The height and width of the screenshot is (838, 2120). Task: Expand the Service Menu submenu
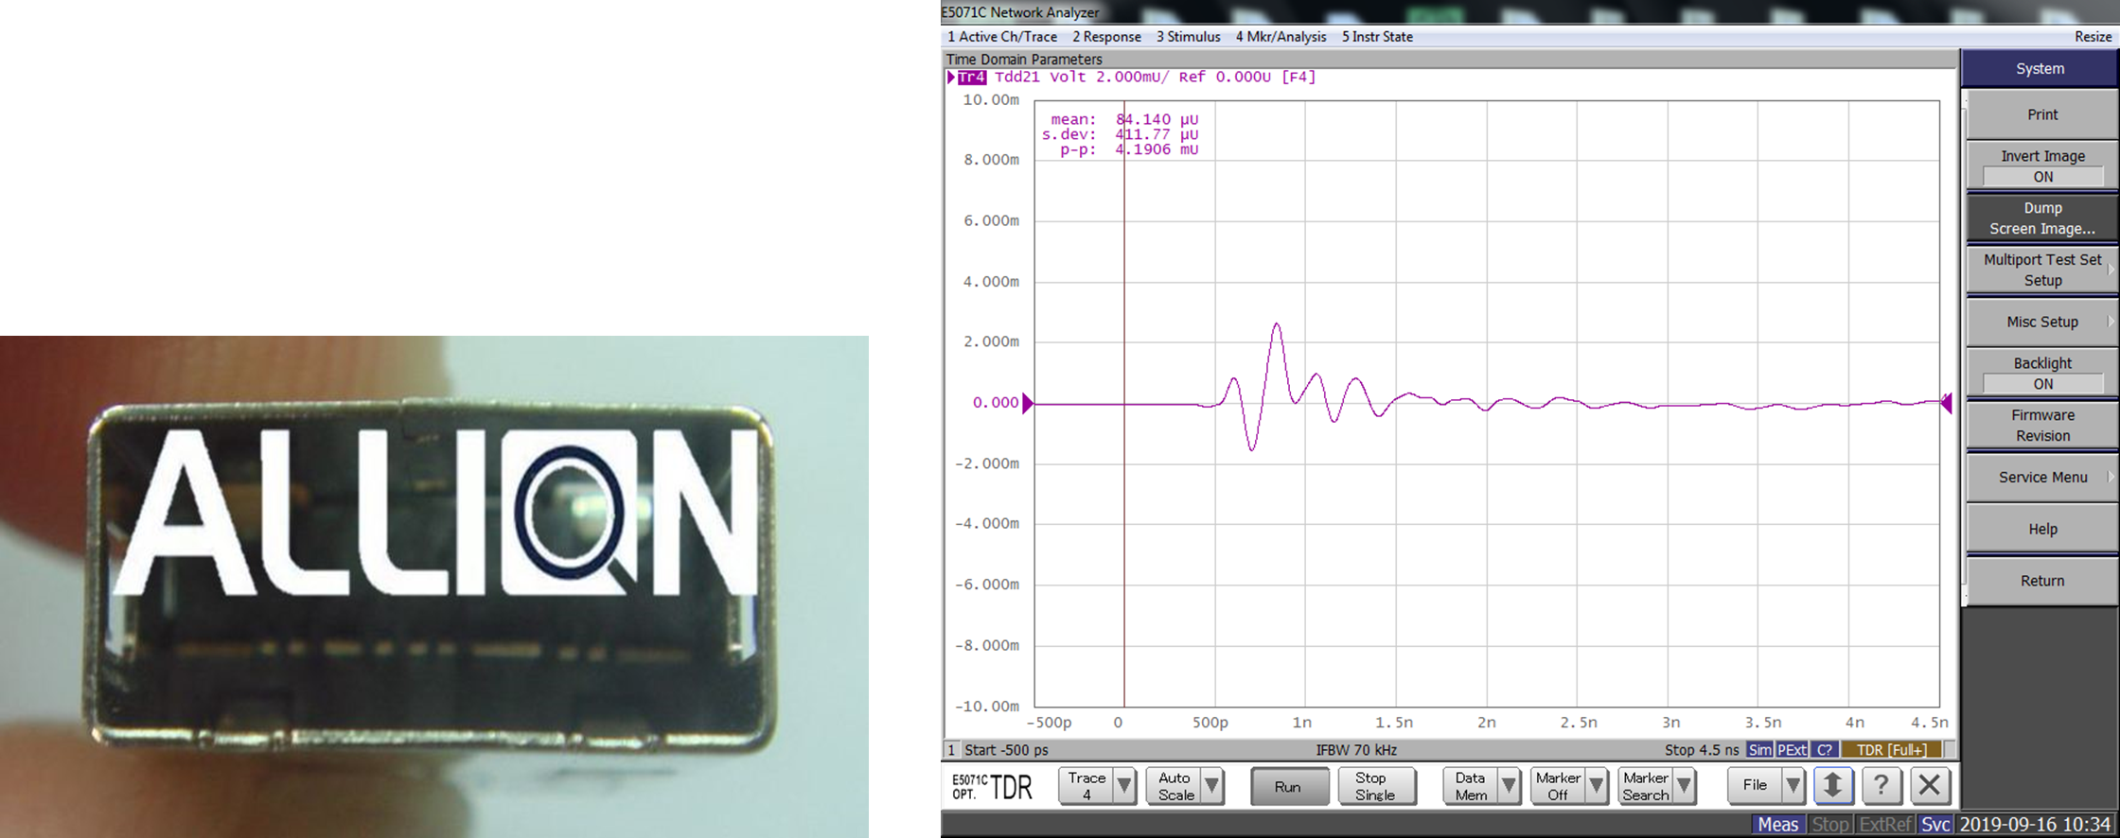point(2041,477)
